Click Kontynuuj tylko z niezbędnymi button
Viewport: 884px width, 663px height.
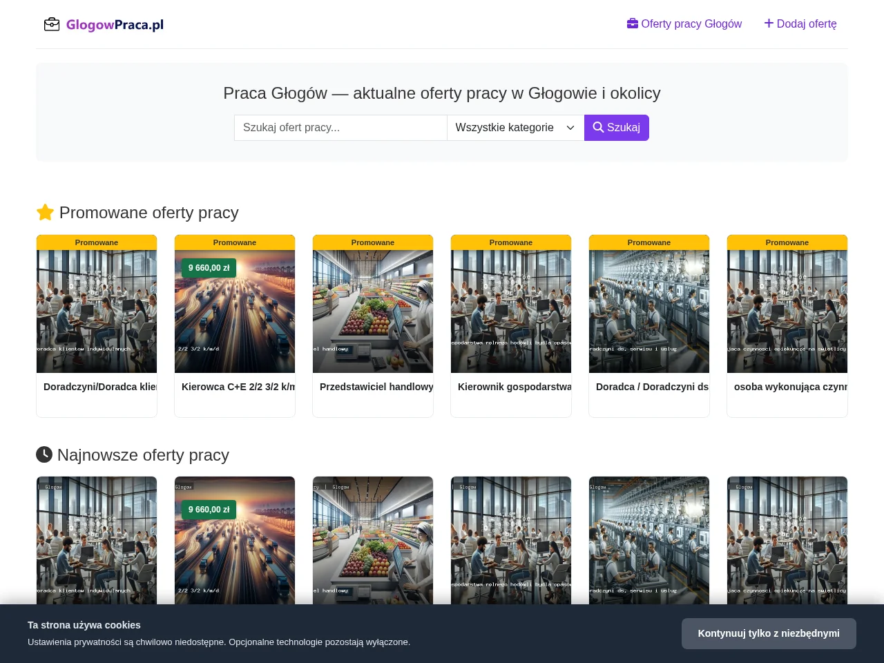769,633
